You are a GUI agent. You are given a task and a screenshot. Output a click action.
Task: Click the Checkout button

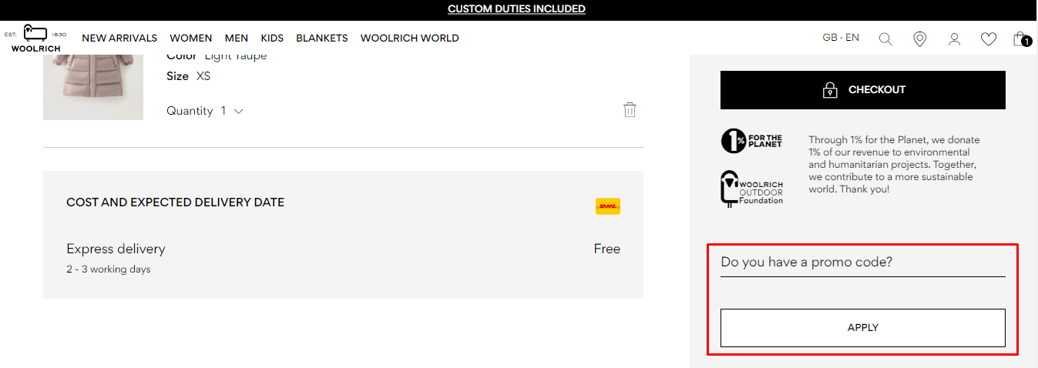pyautogui.click(x=863, y=90)
